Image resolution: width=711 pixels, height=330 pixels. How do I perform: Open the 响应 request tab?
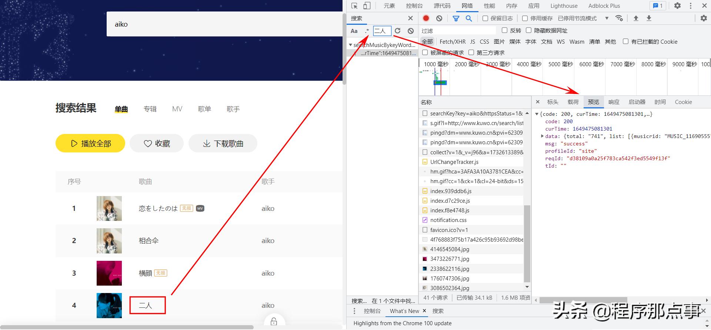point(614,102)
